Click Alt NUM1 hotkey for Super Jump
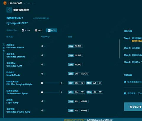The image size is (142, 121). click(x=78, y=101)
